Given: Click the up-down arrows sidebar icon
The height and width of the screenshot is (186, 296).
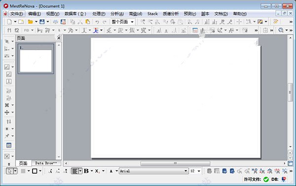Looking at the screenshot, I should (9, 121).
